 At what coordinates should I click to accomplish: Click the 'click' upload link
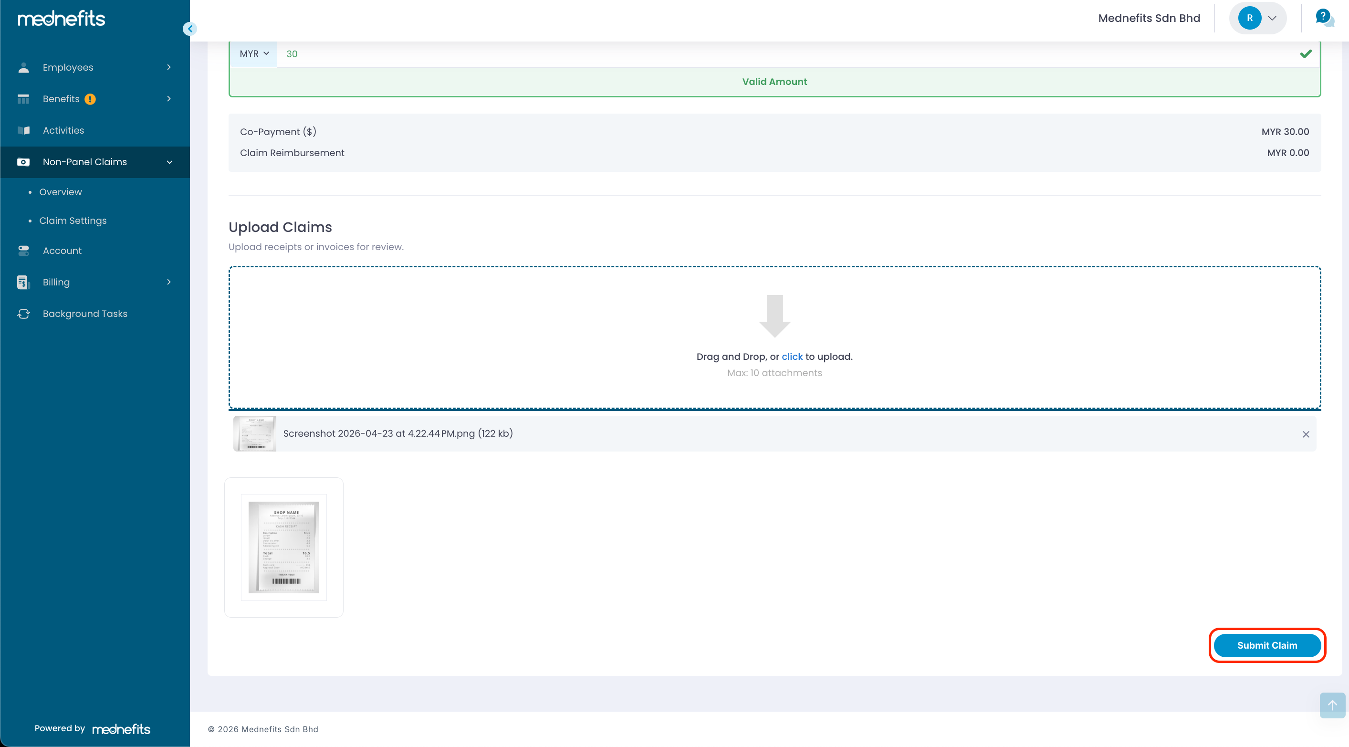[792, 357]
